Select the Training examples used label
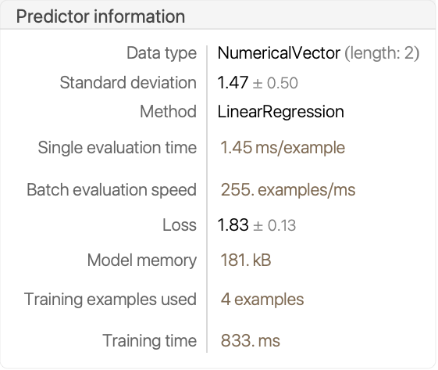Screen dimensions: 438x370 [110, 299]
